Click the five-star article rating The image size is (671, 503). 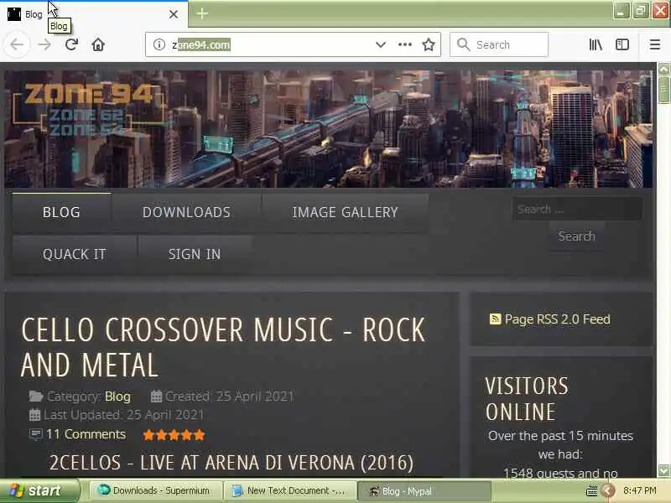[174, 435]
